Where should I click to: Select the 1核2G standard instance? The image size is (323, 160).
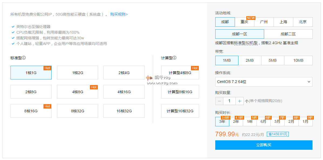click(78, 73)
